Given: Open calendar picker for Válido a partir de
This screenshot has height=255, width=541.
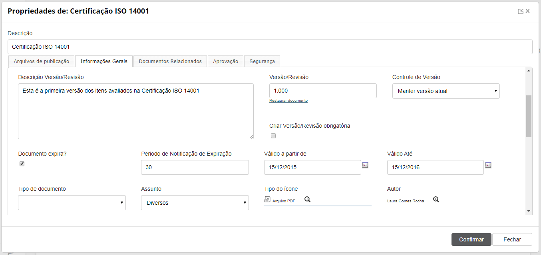Looking at the screenshot, I should 365,165.
